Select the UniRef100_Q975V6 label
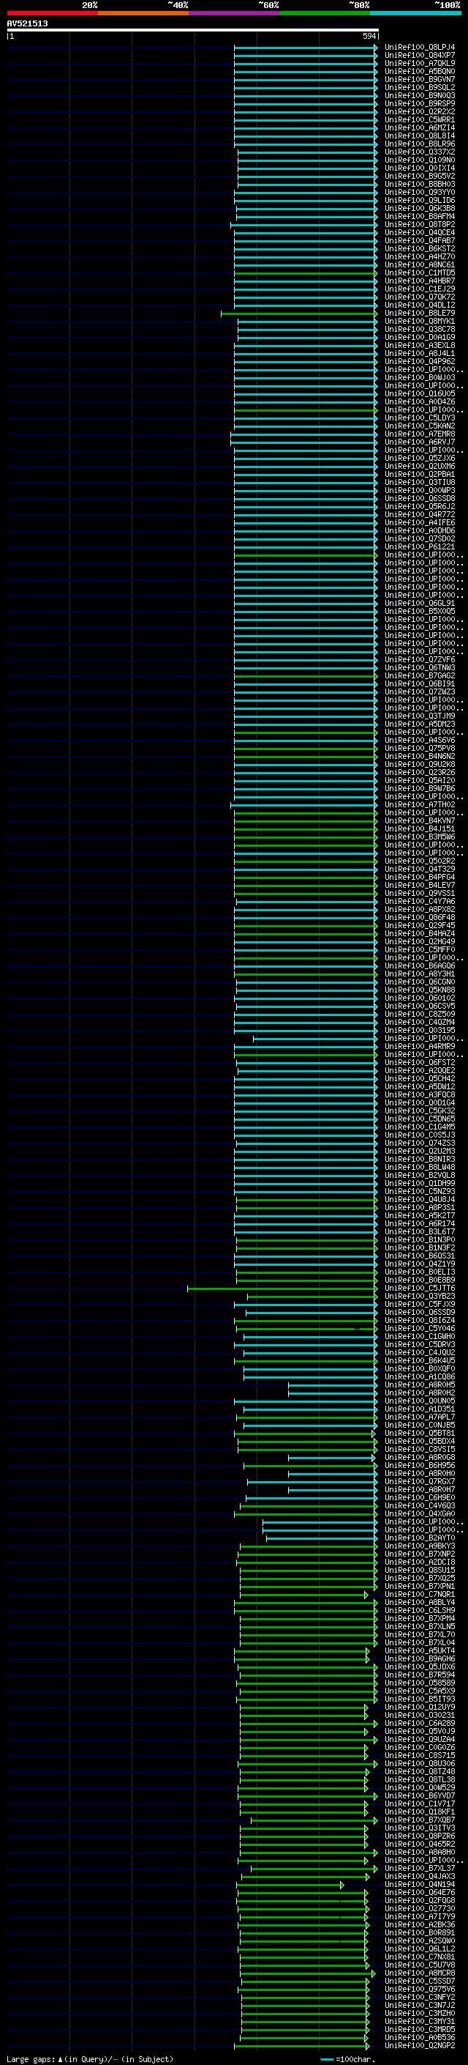This screenshot has width=468, height=2065. (420, 1988)
